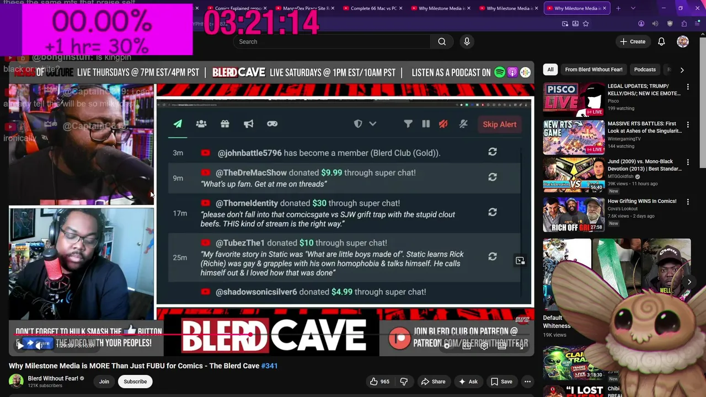Open options for the MASSIVE RTS BATTLES video

pos(688,125)
